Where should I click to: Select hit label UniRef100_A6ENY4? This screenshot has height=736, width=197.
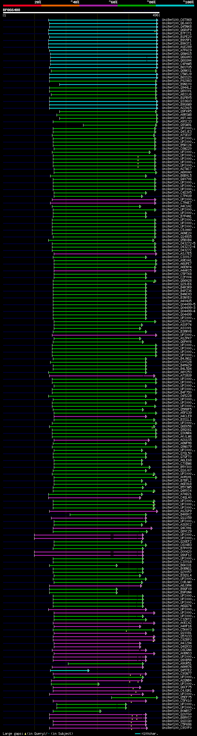pos(177,267)
